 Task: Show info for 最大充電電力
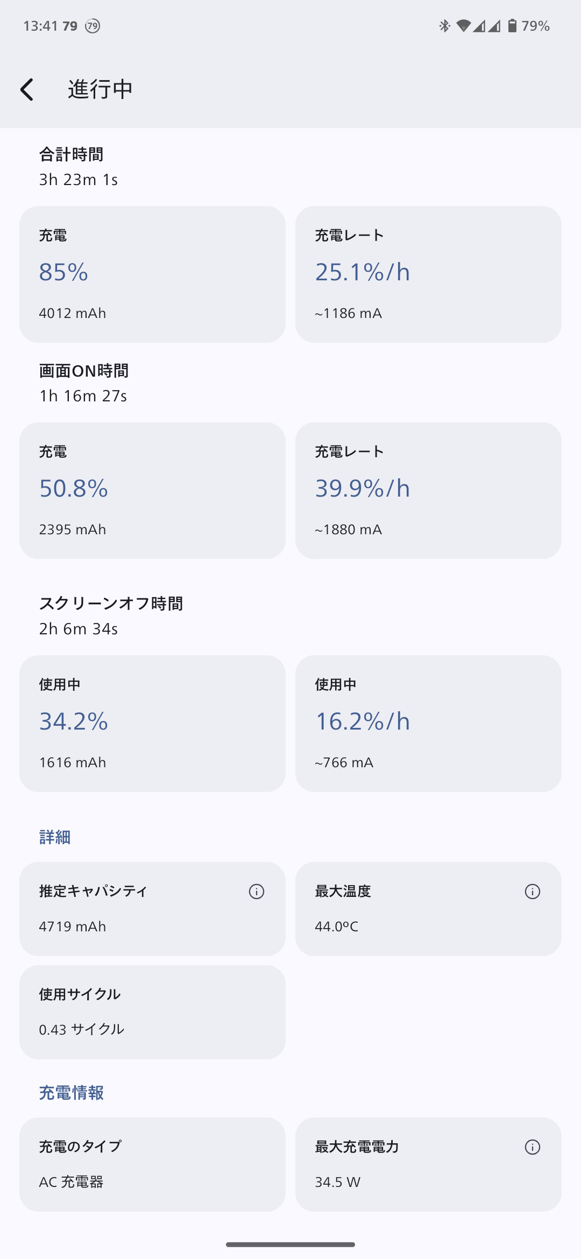(x=532, y=1147)
